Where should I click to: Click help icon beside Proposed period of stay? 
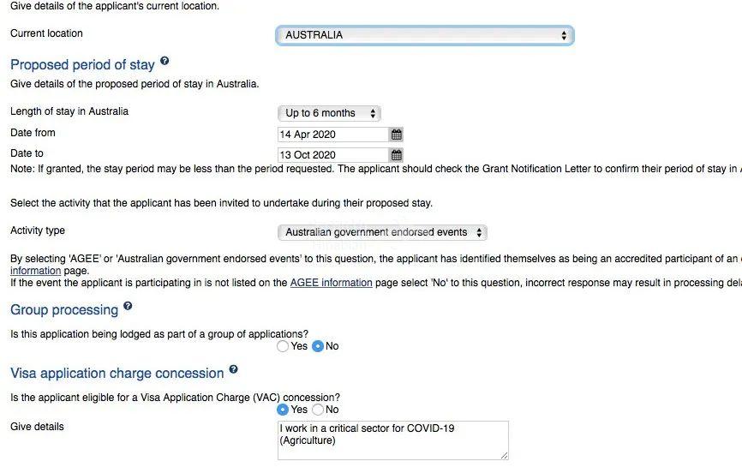(x=165, y=62)
